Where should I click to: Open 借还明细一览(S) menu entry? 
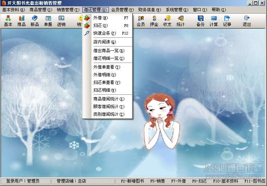107,58
